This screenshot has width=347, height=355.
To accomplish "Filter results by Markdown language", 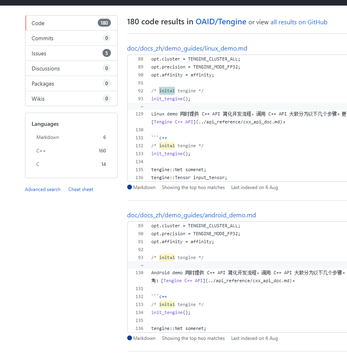I will [71, 137].
